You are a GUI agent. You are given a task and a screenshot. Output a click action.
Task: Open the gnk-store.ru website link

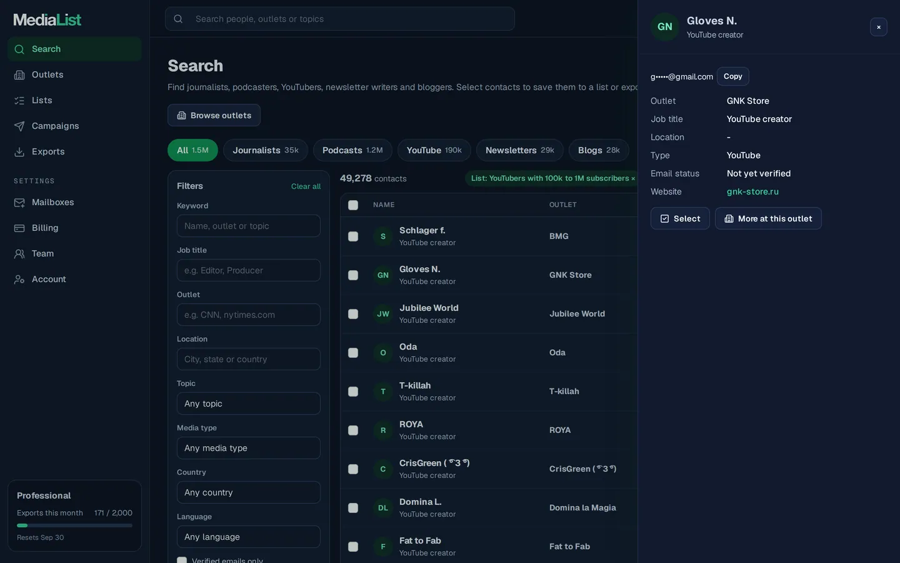[x=752, y=191]
